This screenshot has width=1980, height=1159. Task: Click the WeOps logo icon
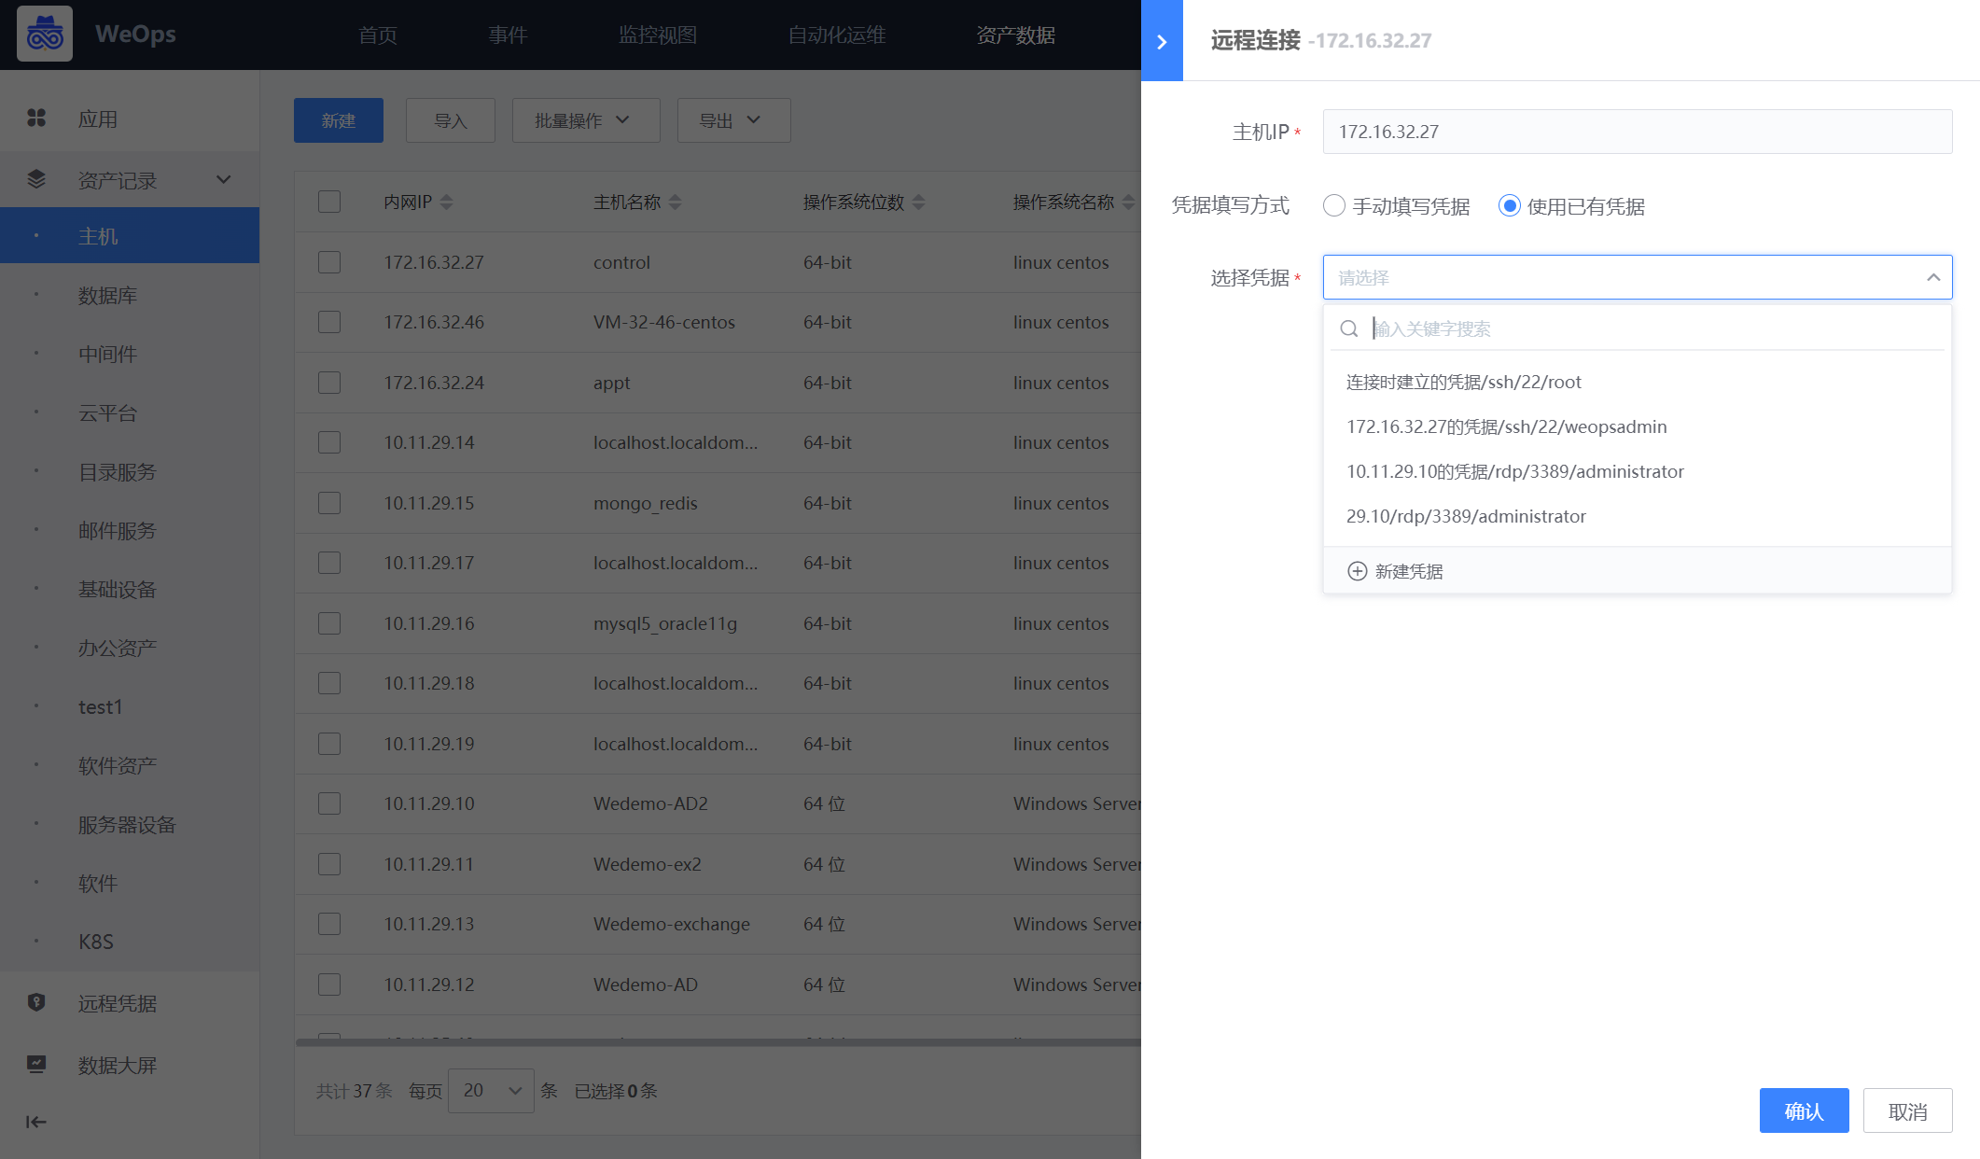coord(44,33)
